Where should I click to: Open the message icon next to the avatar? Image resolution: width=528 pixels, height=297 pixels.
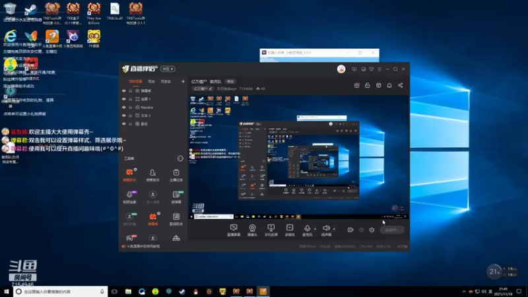(x=354, y=69)
